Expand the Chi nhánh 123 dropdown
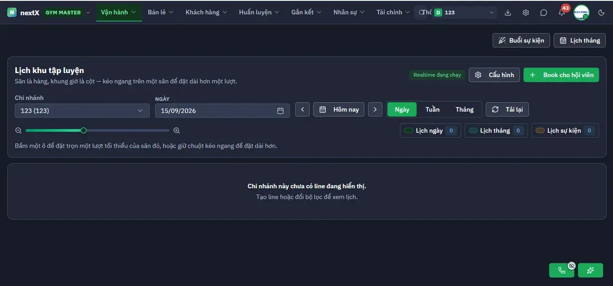 click(82, 111)
